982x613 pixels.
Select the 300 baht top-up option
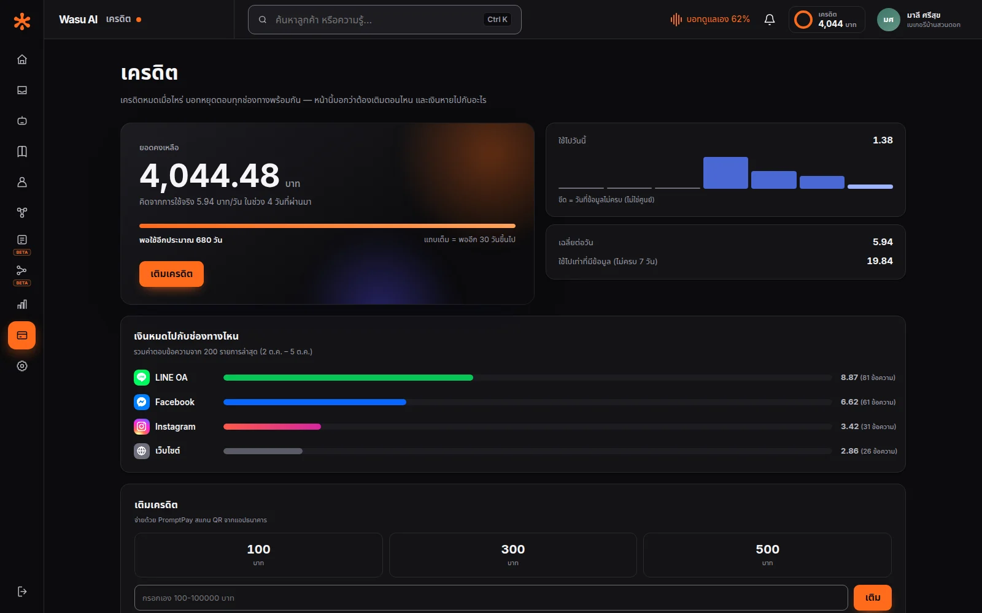click(513, 555)
